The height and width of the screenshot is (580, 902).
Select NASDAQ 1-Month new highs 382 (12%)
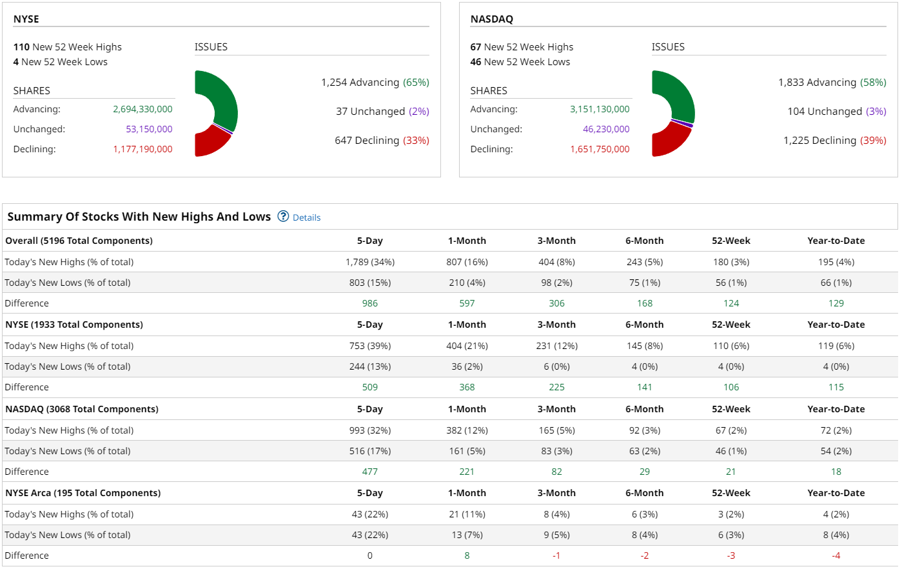click(467, 430)
